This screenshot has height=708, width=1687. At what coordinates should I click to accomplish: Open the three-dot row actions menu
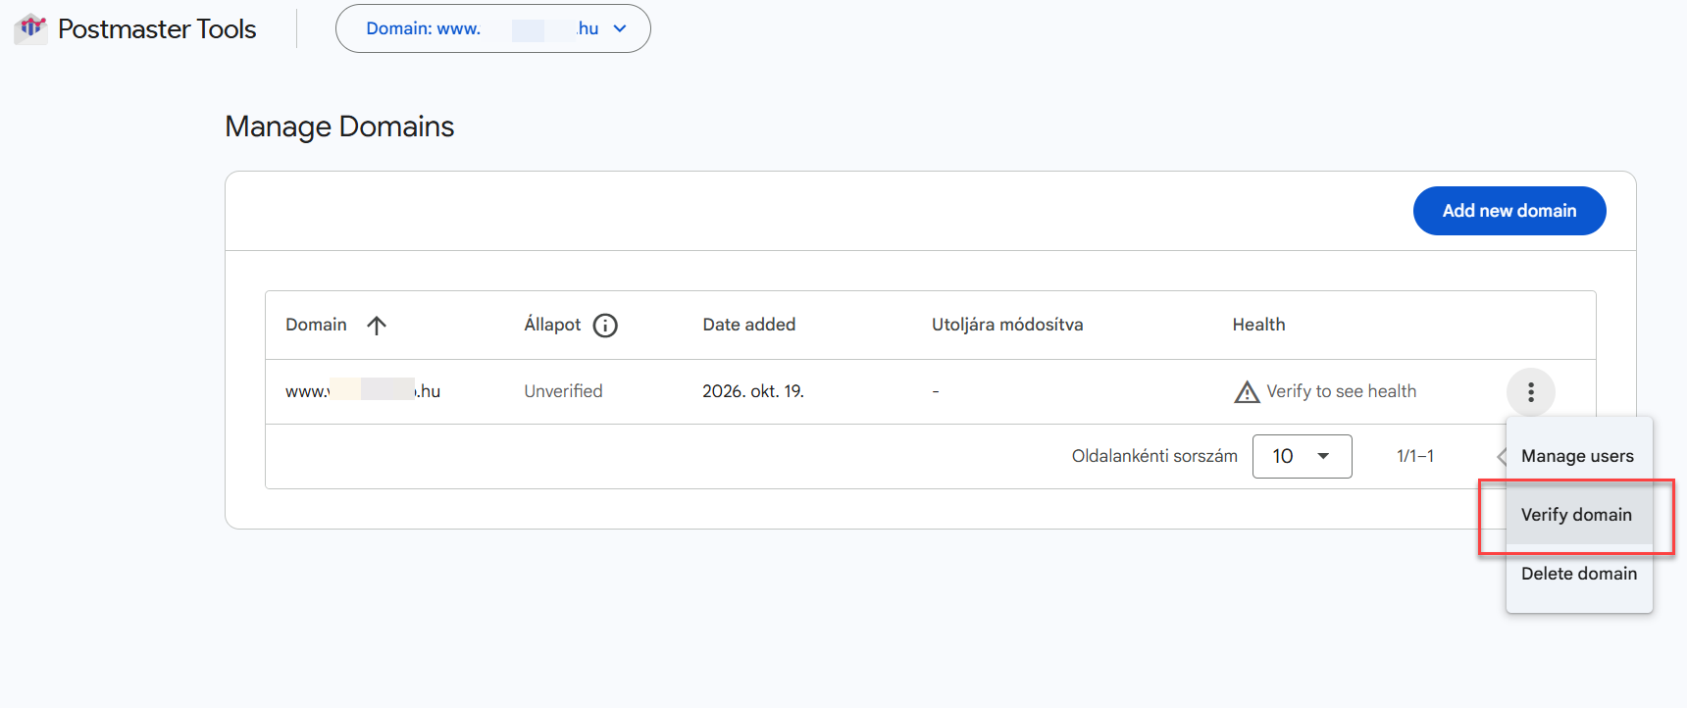[1530, 392]
